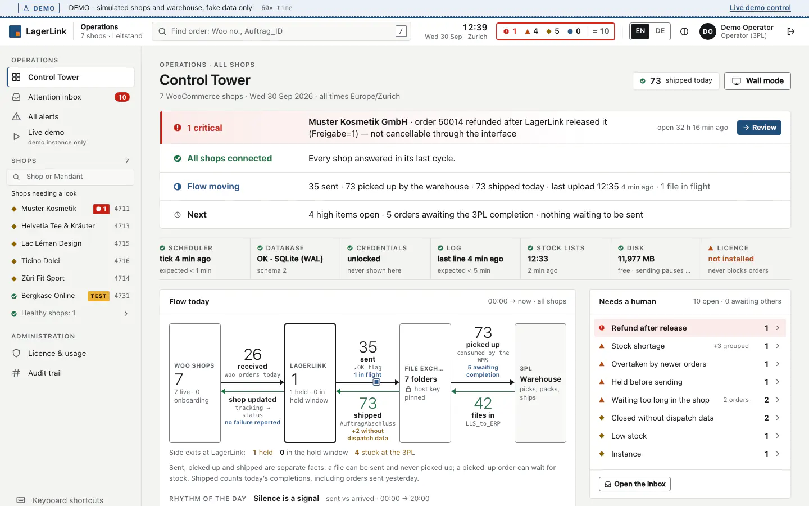Image resolution: width=809 pixels, height=506 pixels.
Task: Open the Refund after release row
Action: 690,328
